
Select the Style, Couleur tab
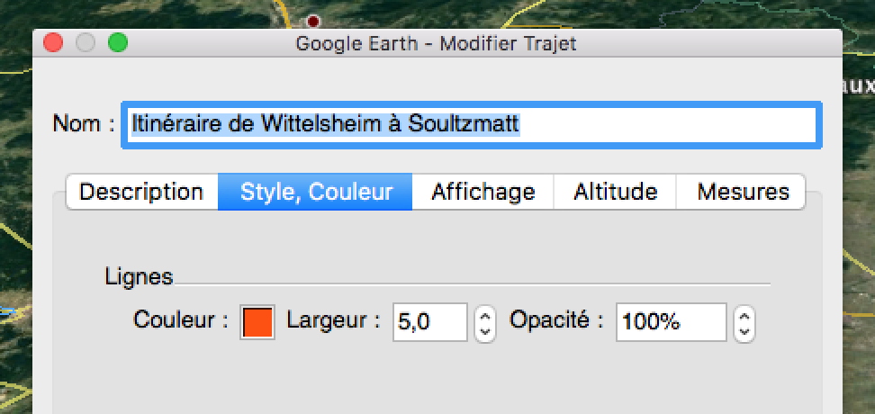pyautogui.click(x=315, y=192)
